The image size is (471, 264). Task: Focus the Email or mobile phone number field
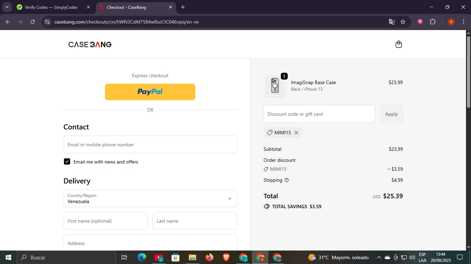pos(150,144)
